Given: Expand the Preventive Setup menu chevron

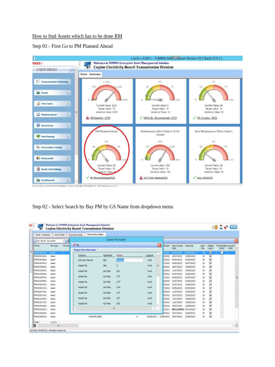Looking at the screenshot, I should [x=68, y=147].
